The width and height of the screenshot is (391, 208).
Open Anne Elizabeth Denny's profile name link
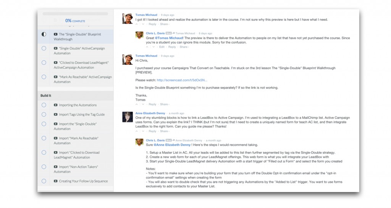click(x=150, y=114)
